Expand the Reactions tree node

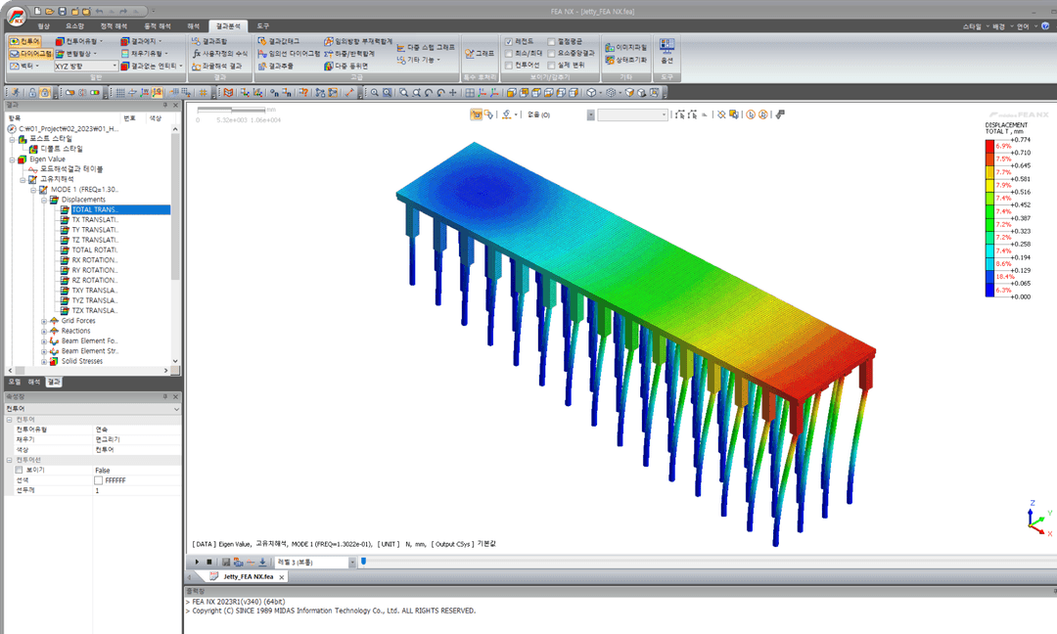point(44,332)
